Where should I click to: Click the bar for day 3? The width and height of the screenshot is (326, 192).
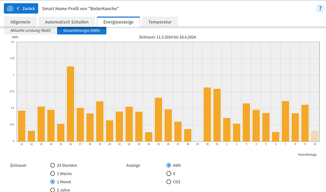coord(246,122)
